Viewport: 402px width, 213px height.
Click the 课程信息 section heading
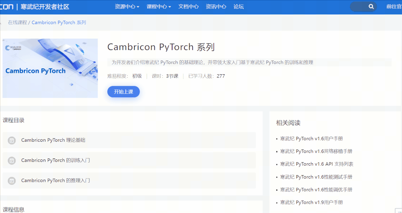pyautogui.click(x=13, y=210)
